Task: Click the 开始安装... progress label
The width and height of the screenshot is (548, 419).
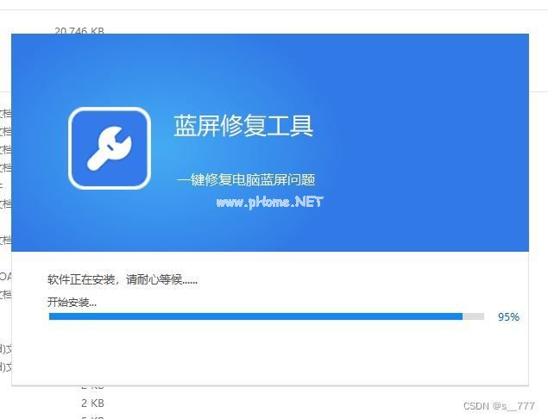Action: point(72,302)
